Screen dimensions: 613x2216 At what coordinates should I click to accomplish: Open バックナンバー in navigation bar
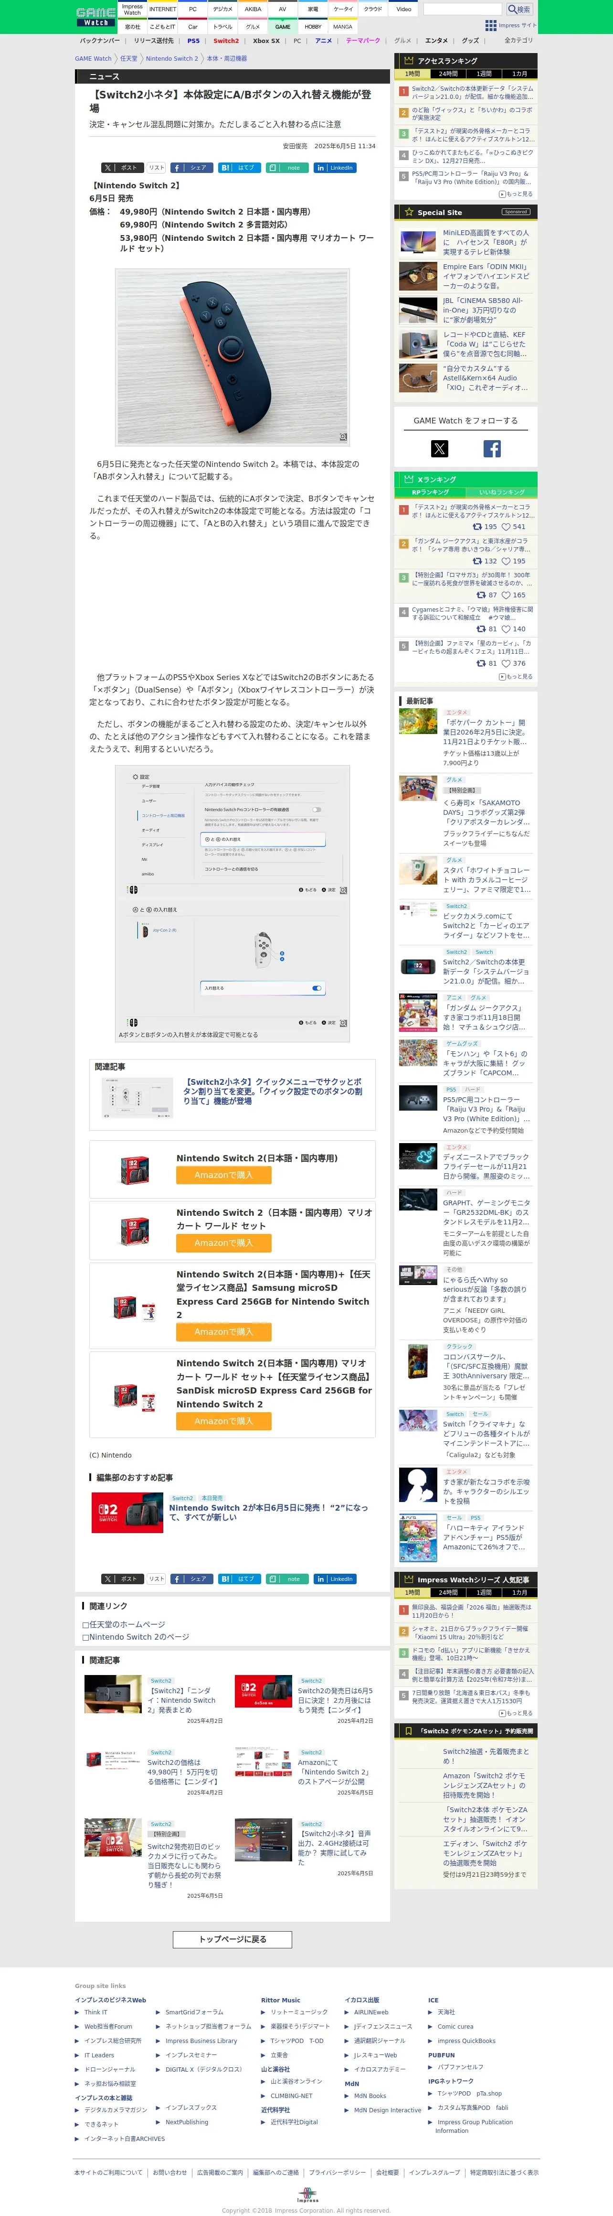click(x=100, y=41)
